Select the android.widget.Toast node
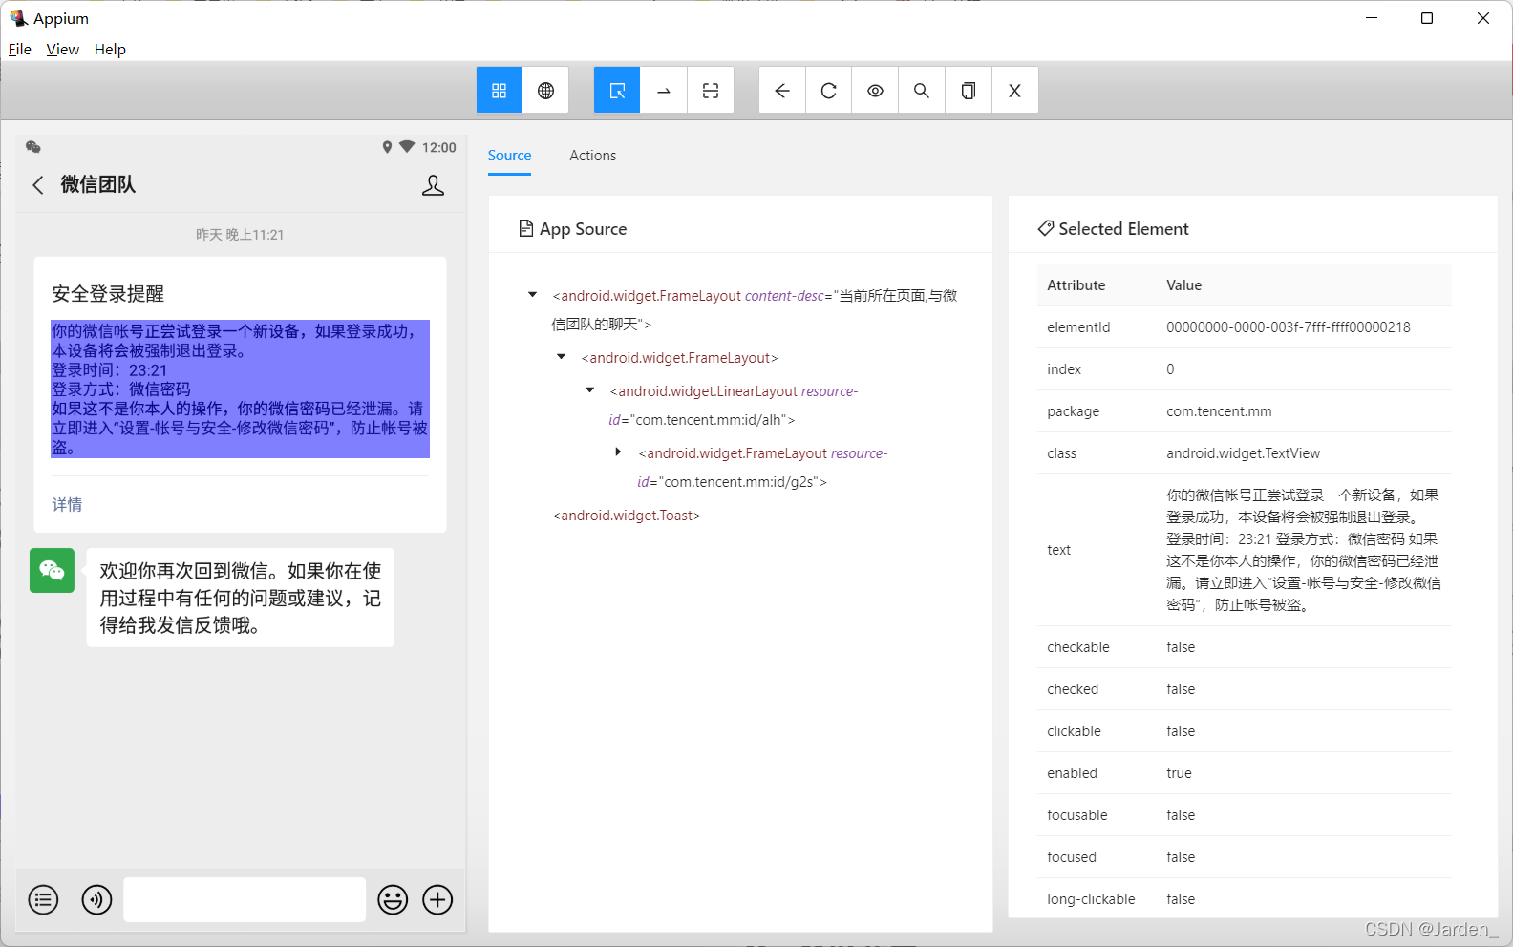This screenshot has width=1513, height=947. click(x=627, y=516)
